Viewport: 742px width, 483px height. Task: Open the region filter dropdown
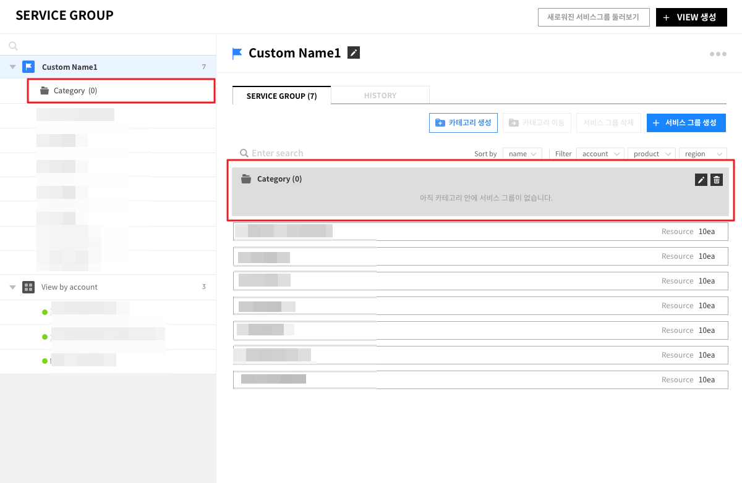click(702, 154)
